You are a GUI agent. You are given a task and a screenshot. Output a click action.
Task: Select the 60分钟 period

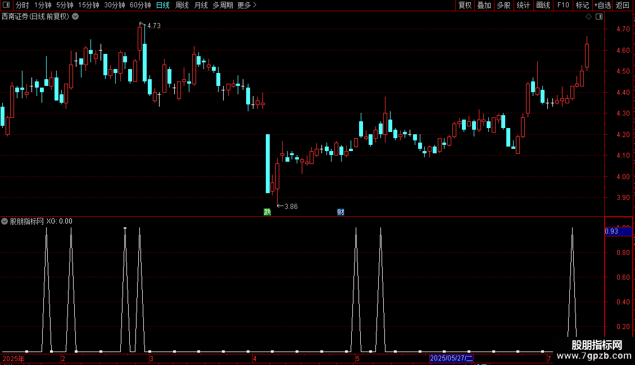[x=140, y=5]
